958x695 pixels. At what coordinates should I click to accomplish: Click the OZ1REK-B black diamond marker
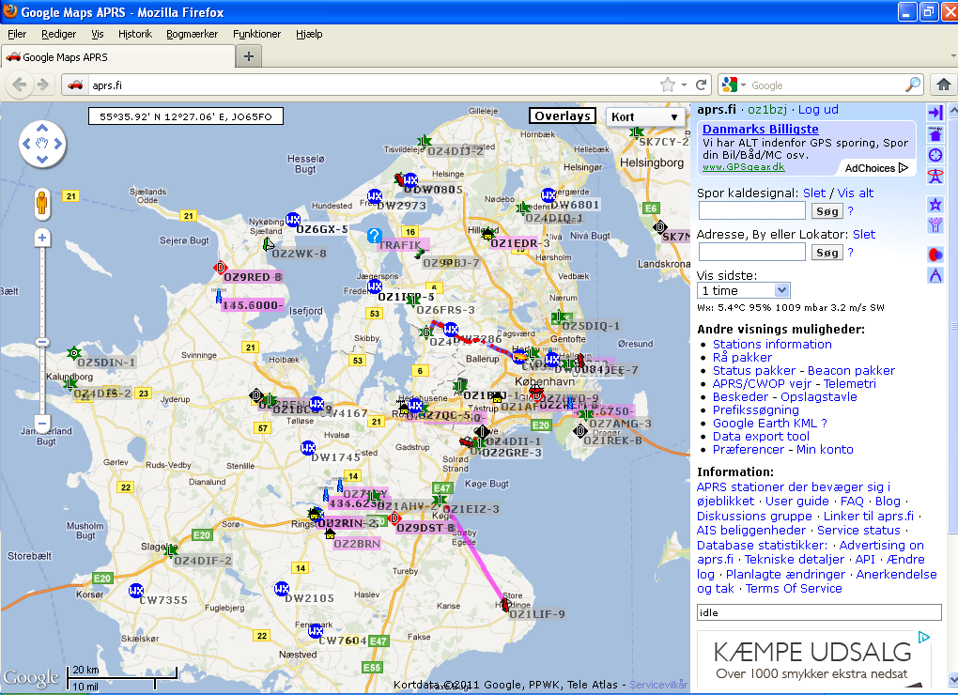coord(579,431)
